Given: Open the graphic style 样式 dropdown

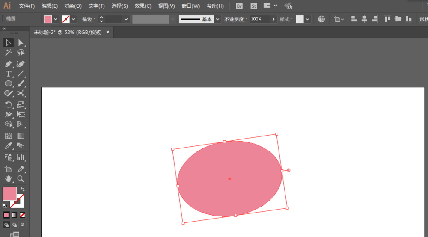Looking at the screenshot, I should (308, 19).
